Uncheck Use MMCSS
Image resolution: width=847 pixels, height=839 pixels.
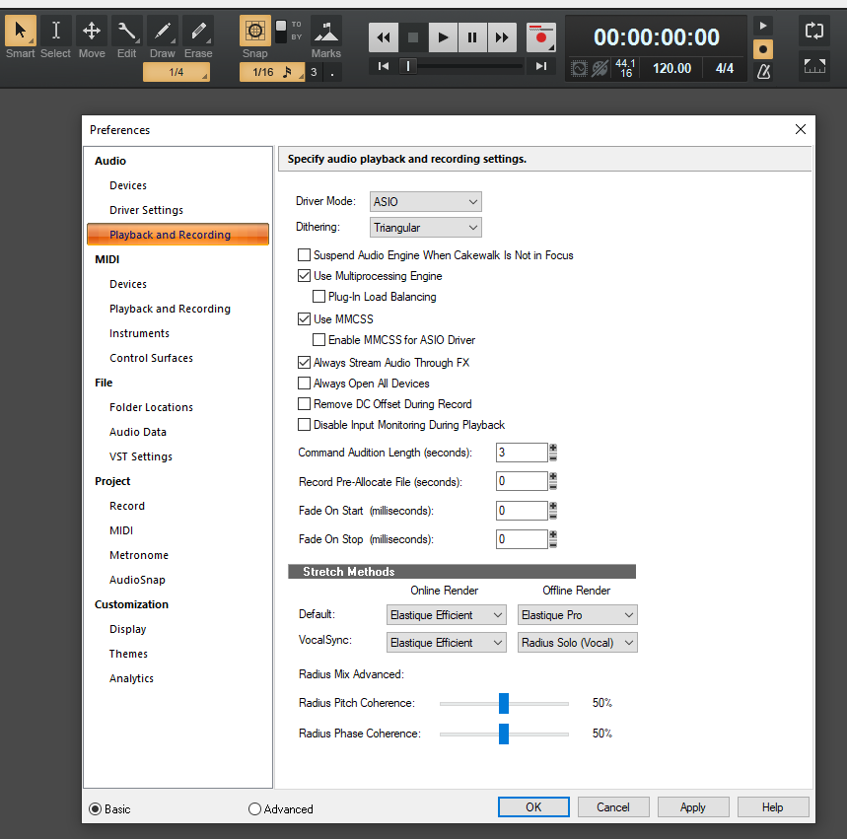[x=304, y=318]
